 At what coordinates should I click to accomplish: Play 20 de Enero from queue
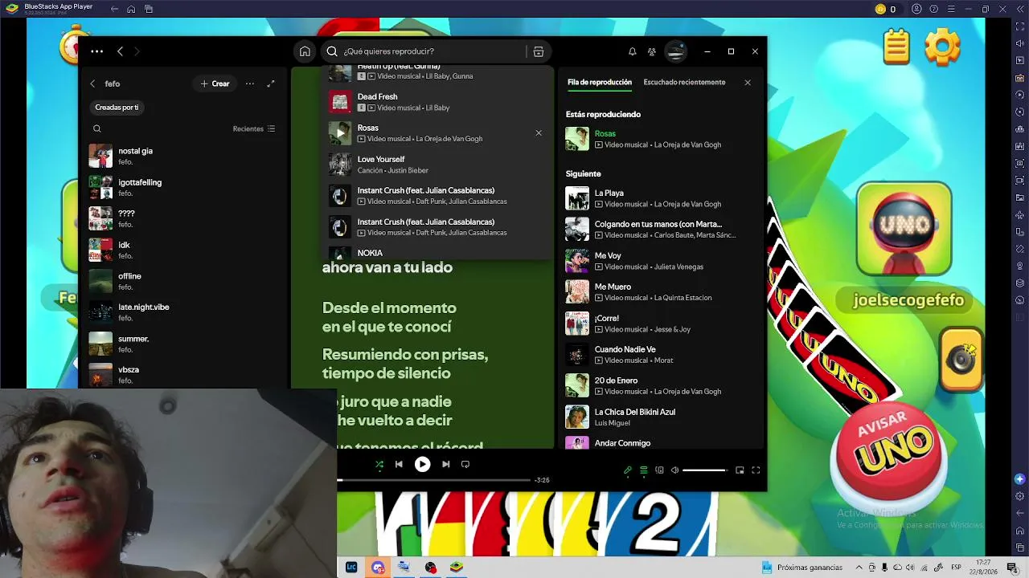click(659, 386)
